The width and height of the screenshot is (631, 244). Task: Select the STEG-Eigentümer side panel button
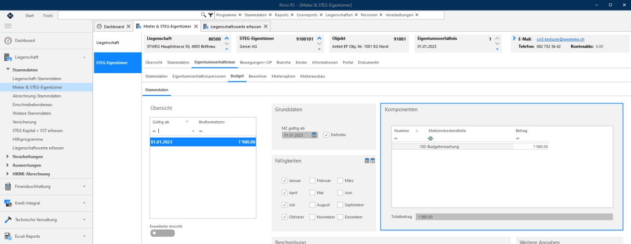[x=117, y=63]
